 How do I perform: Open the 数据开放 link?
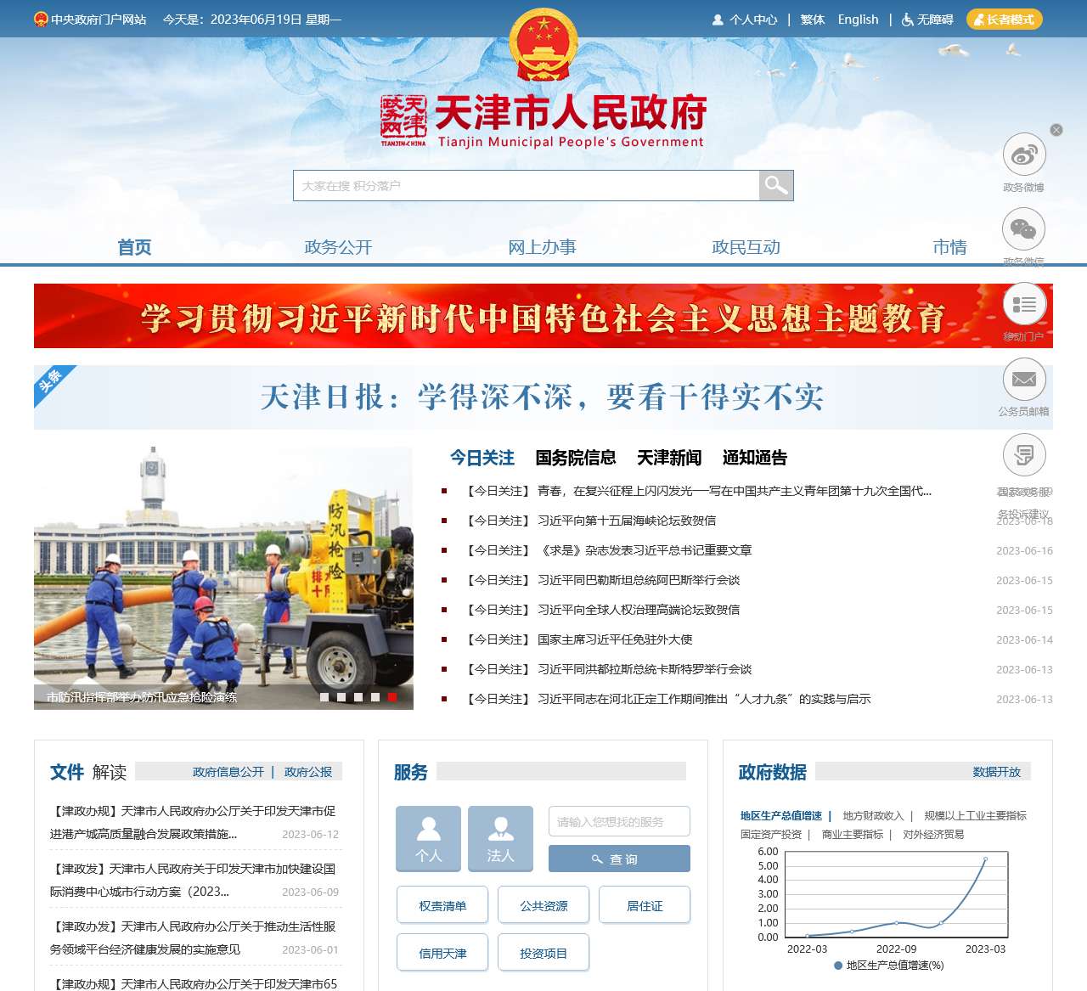(x=994, y=773)
